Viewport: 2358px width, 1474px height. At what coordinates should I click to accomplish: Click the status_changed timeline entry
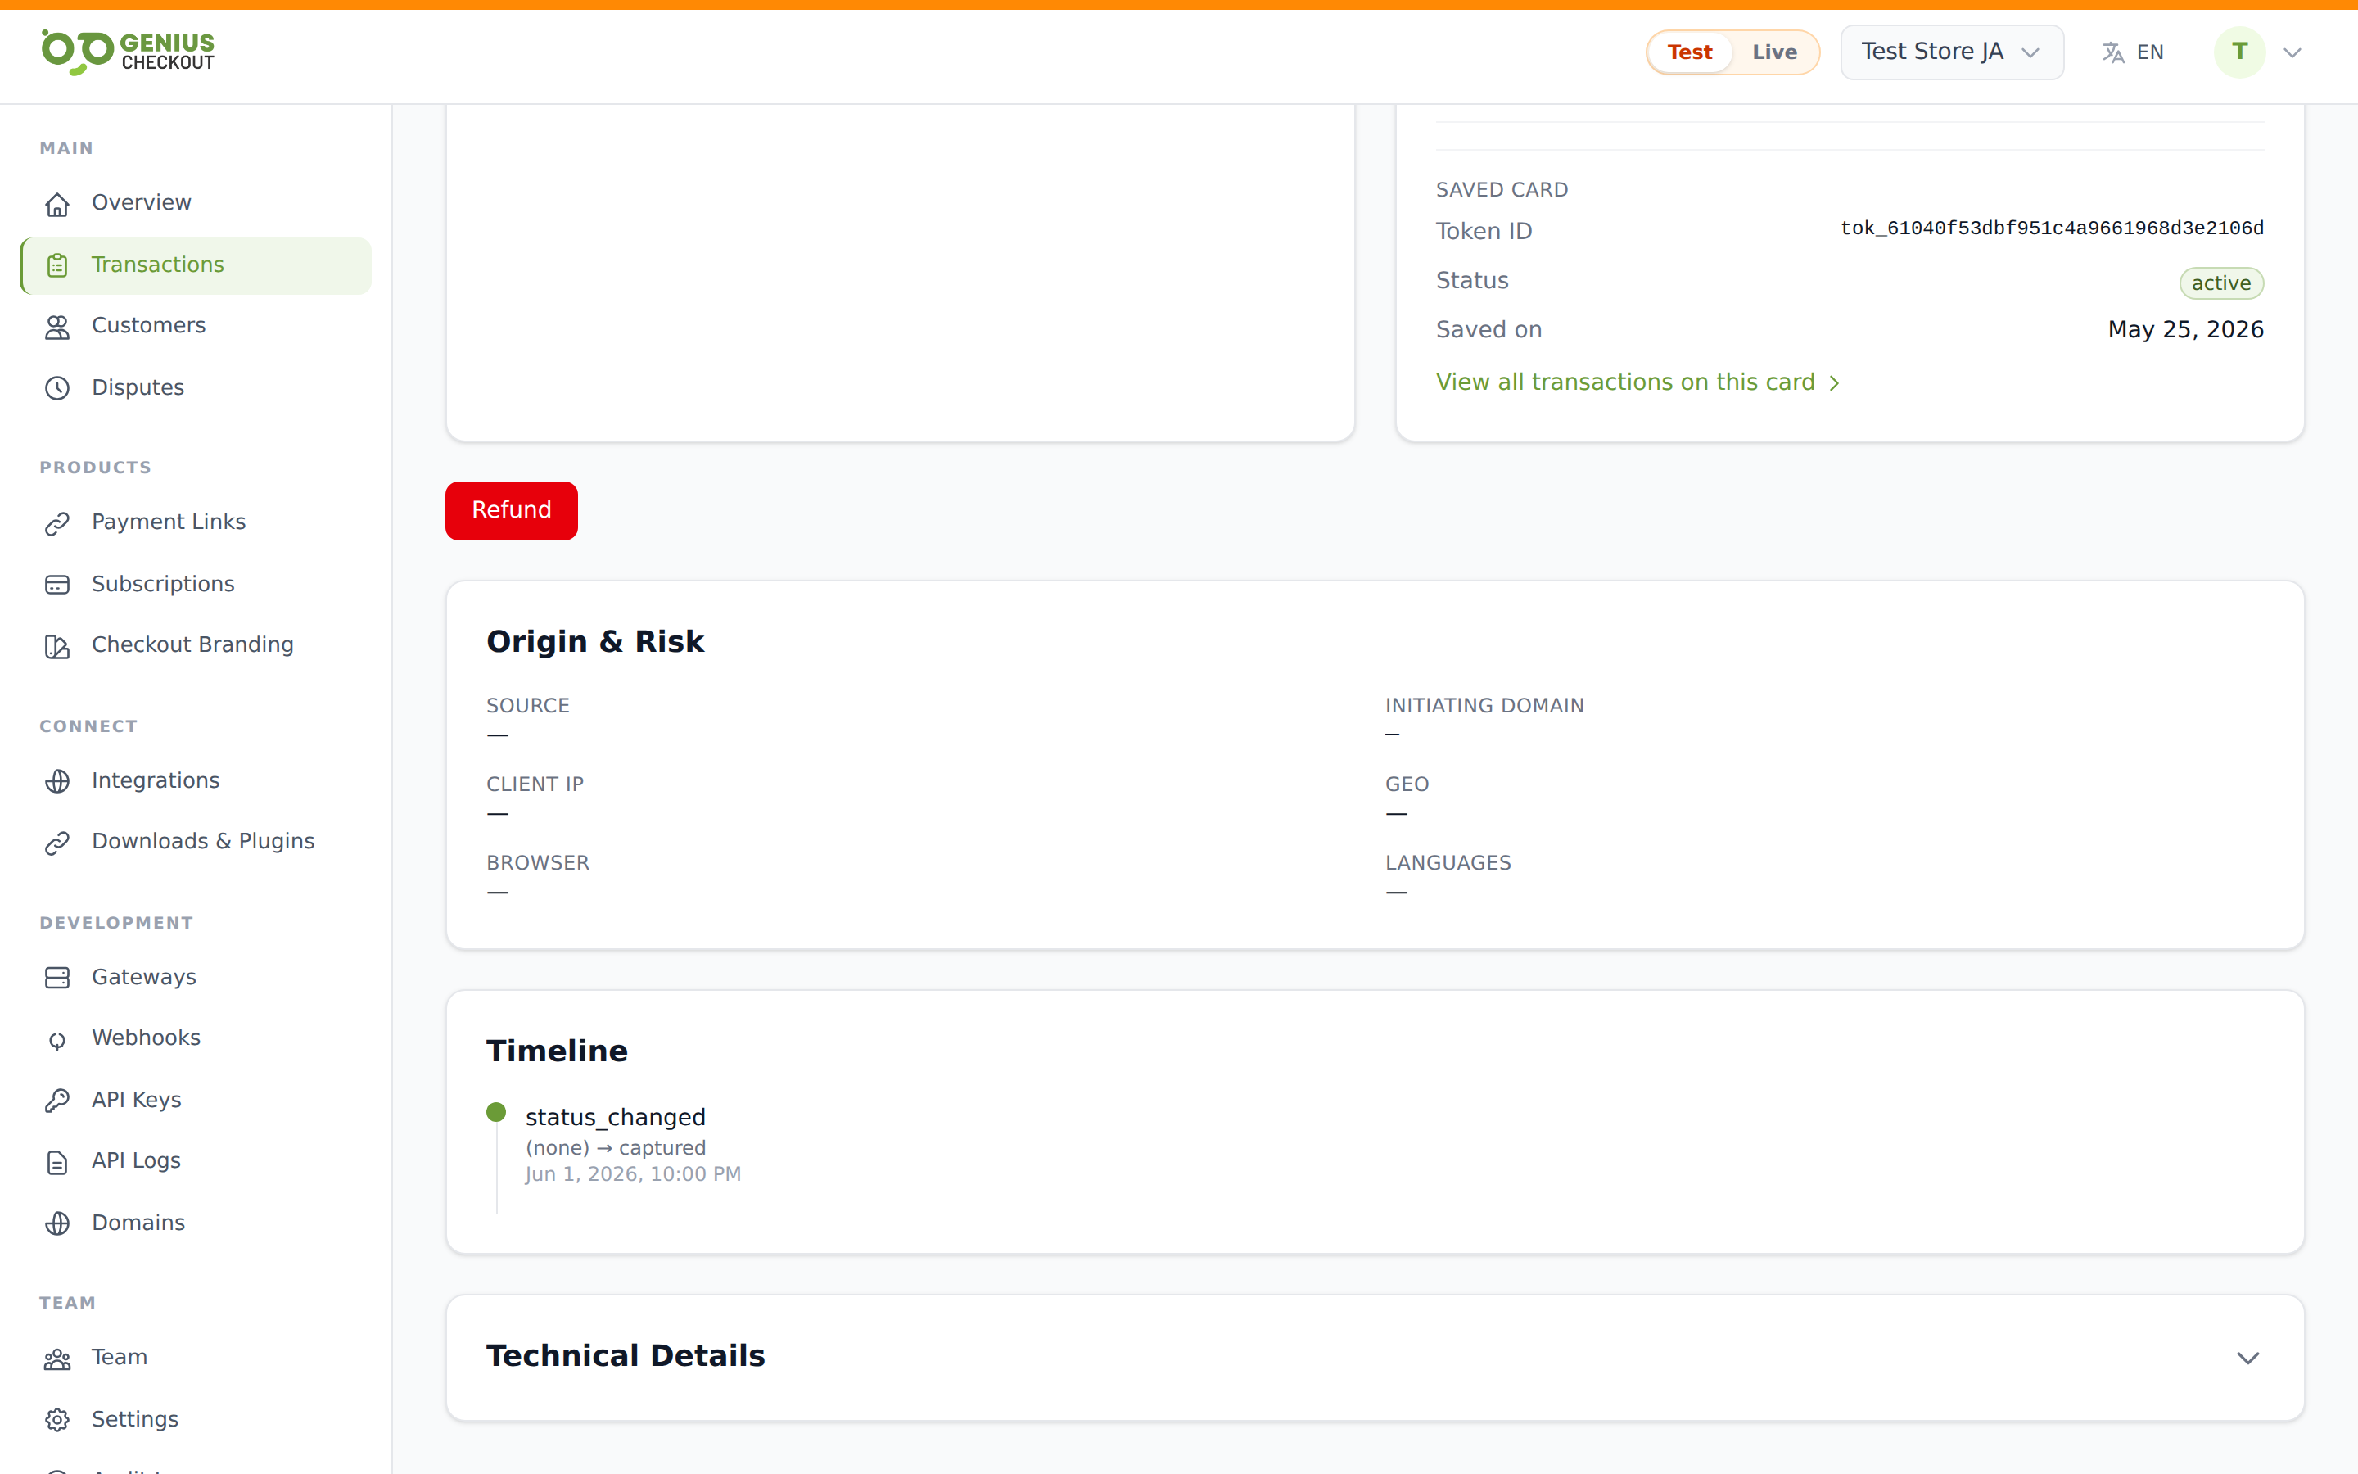615,1117
